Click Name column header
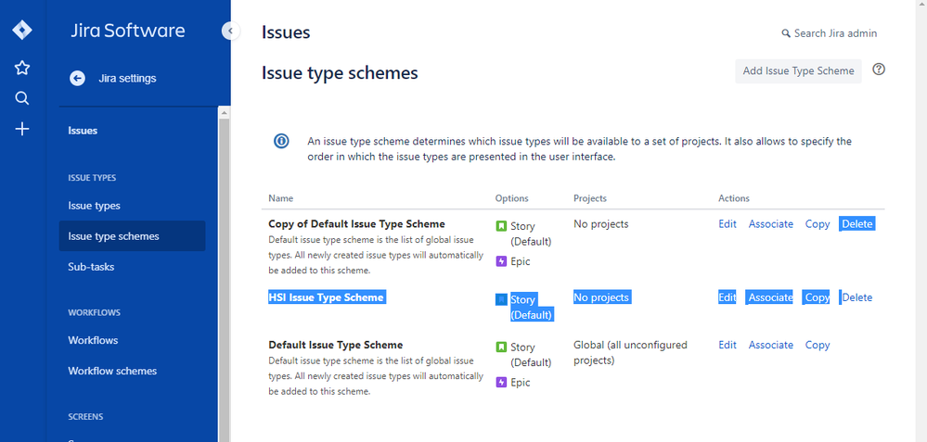The width and height of the screenshot is (927, 442). click(281, 198)
